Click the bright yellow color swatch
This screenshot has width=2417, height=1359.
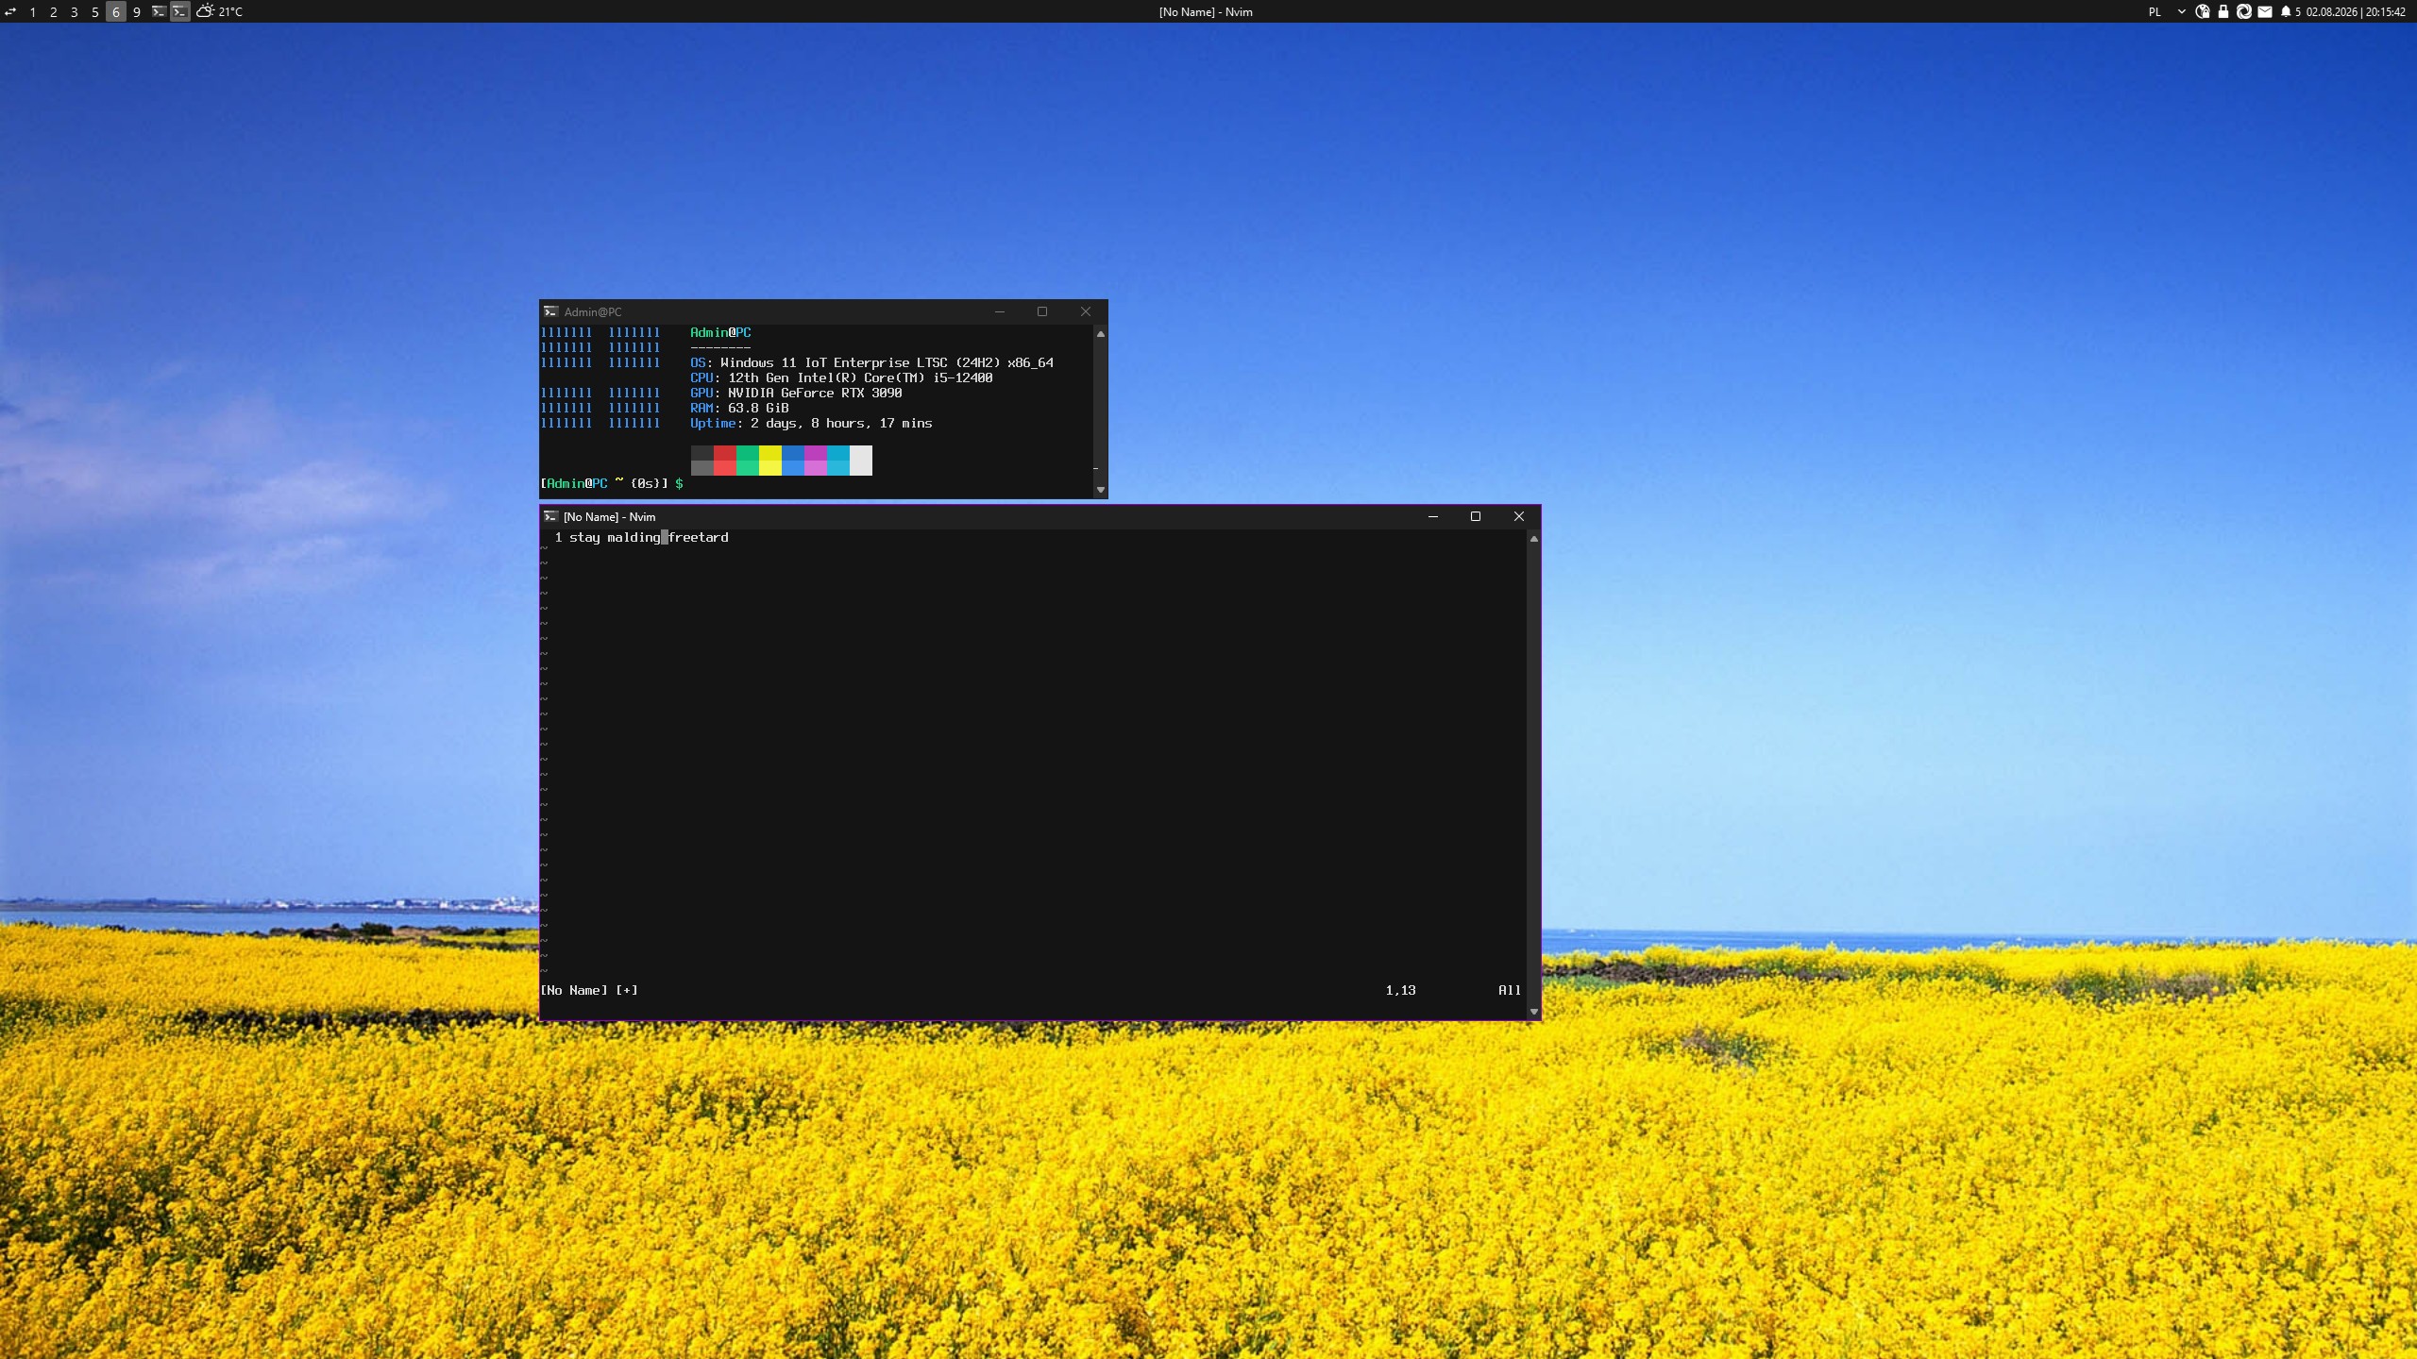pyautogui.click(x=770, y=468)
